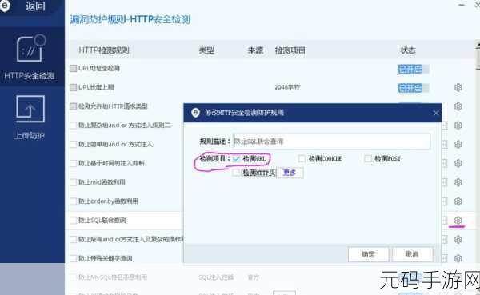The width and height of the screenshot is (480, 295).
Task: Open the HTTP安全检测 sidebar section
Action: [30, 58]
